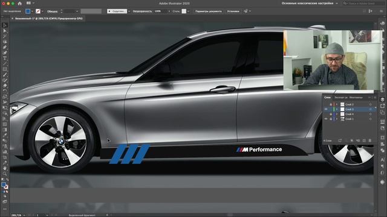Click stroke weight stepper arrows
Screen dimensions: 387x217
(62, 11)
